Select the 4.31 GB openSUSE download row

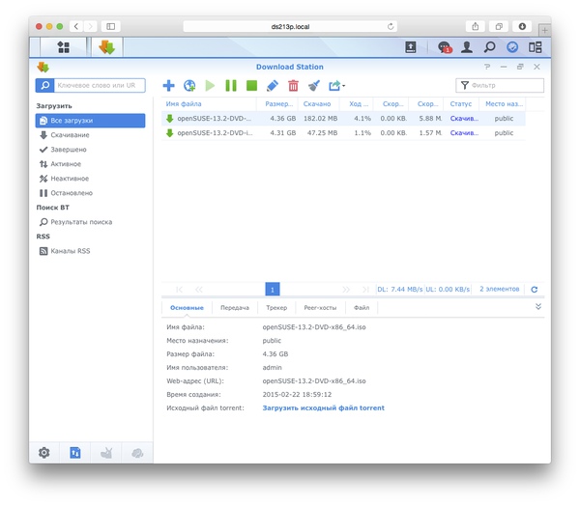tap(343, 132)
